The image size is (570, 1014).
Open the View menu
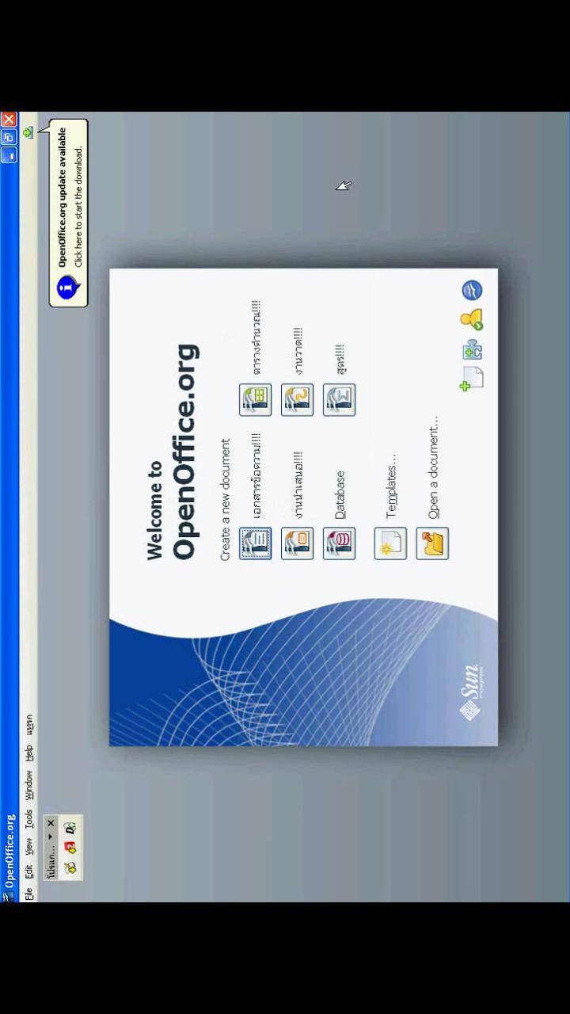[x=28, y=846]
